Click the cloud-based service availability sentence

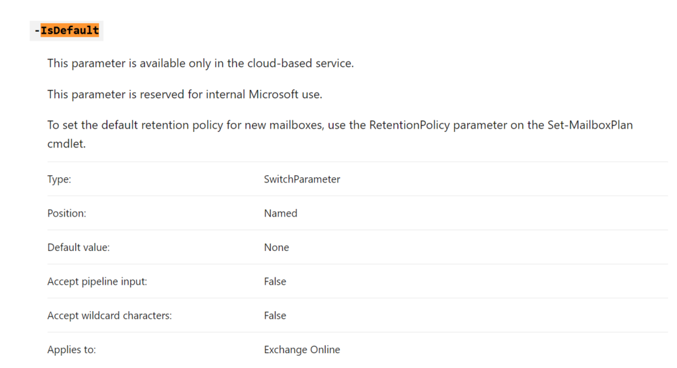(200, 64)
